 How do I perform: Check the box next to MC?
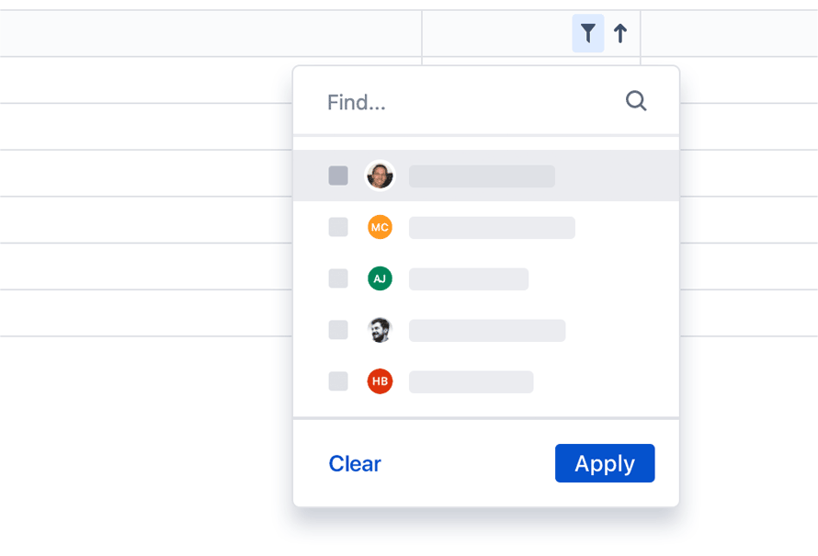click(x=338, y=227)
